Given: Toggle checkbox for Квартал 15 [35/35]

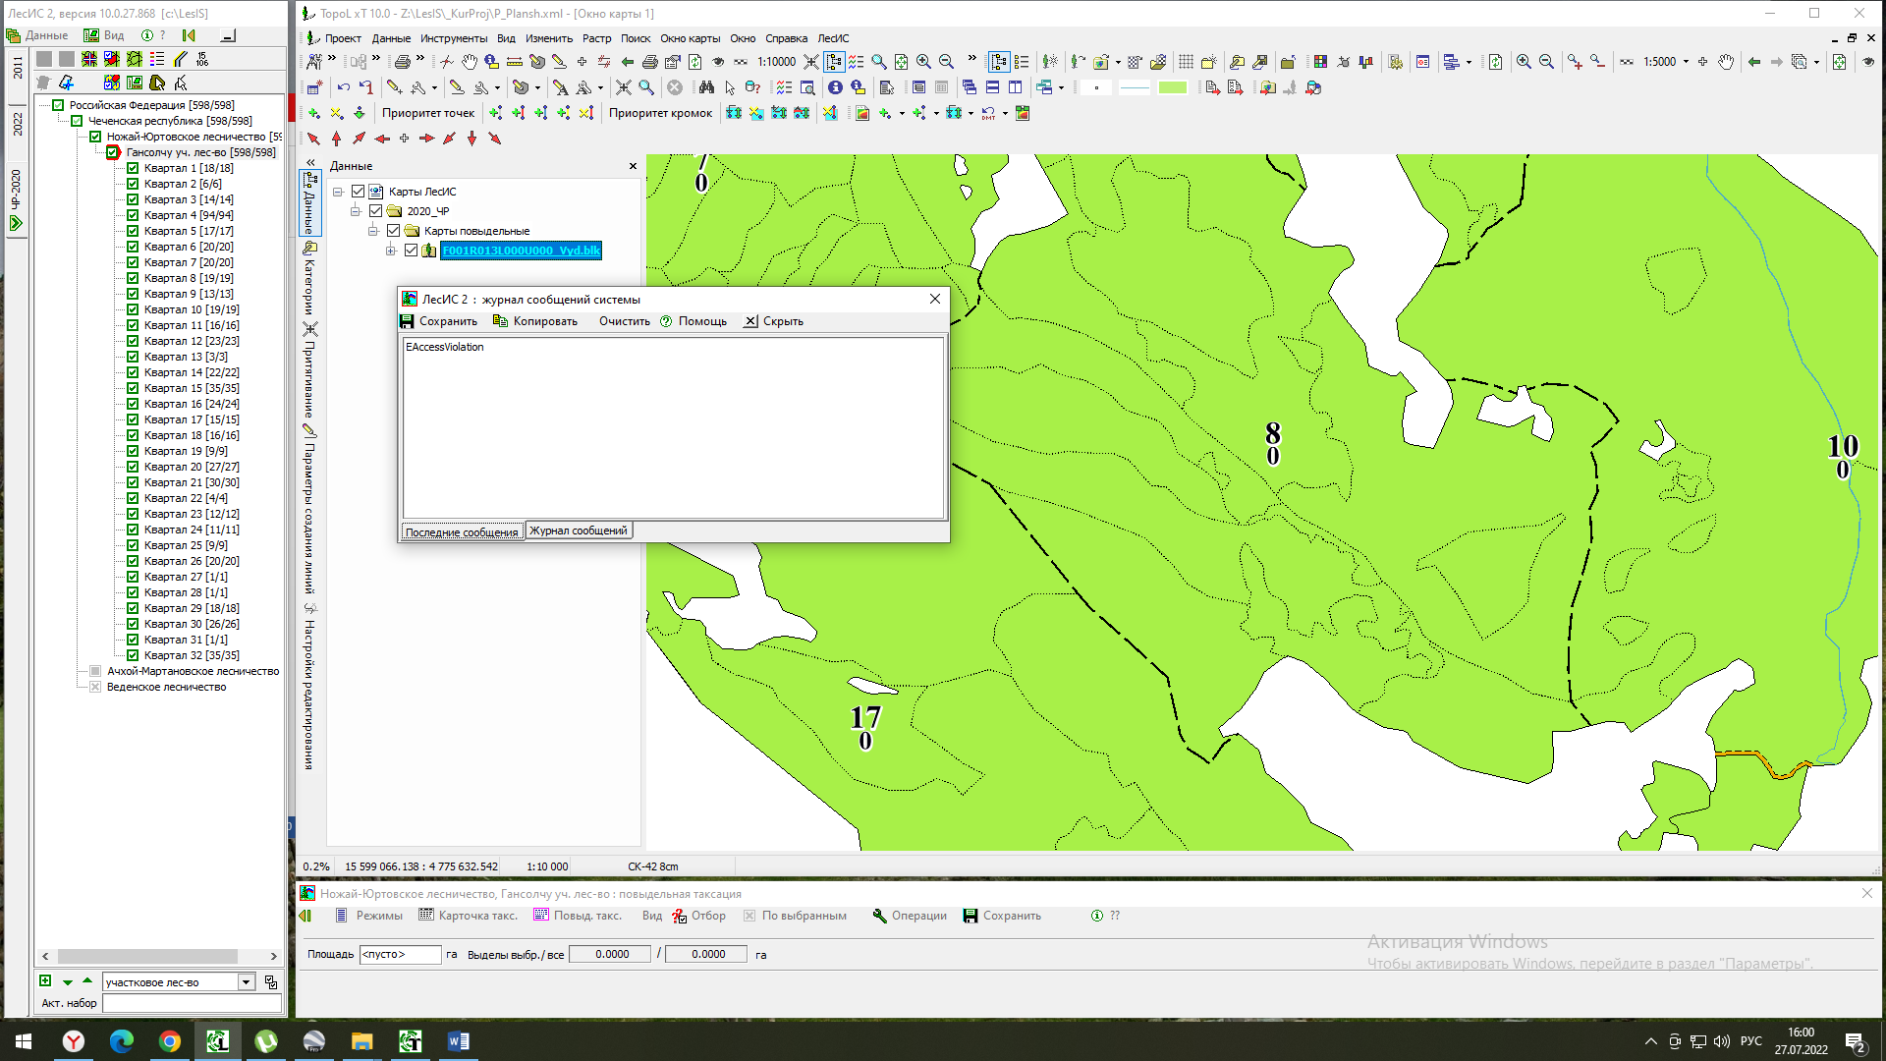Looking at the screenshot, I should [x=133, y=388].
